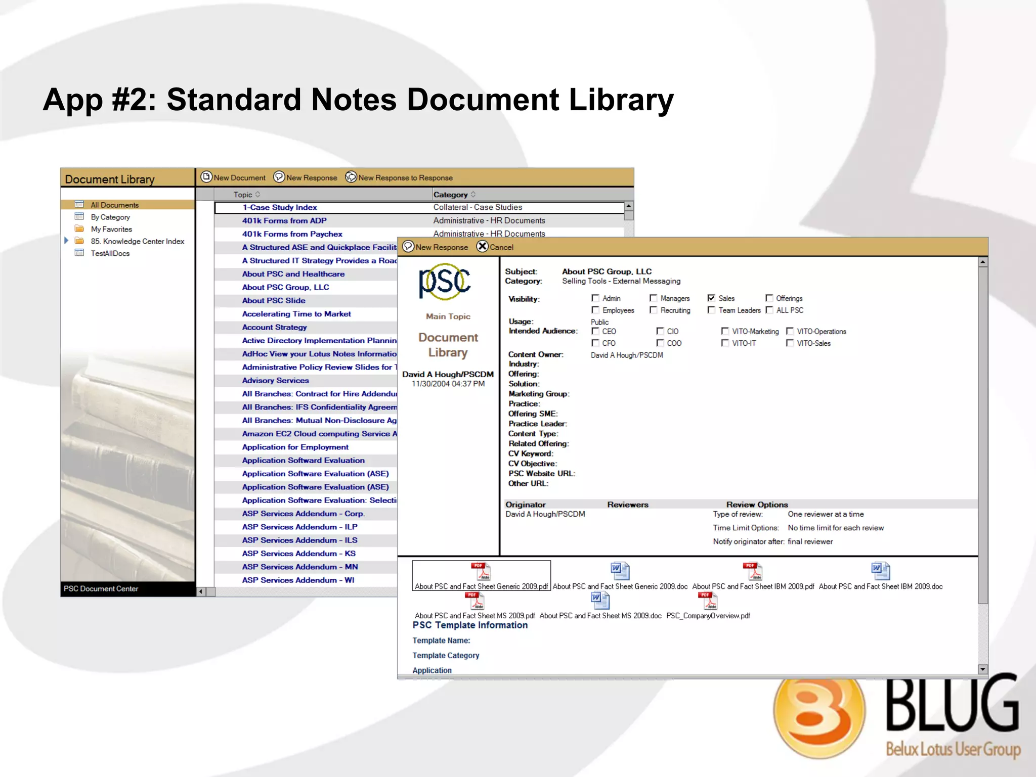
Task: Check the Offerings visibility checkbox
Action: tap(769, 298)
